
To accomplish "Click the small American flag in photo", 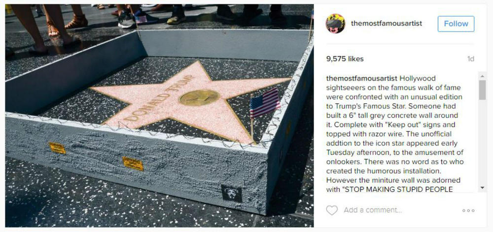I will (264, 103).
